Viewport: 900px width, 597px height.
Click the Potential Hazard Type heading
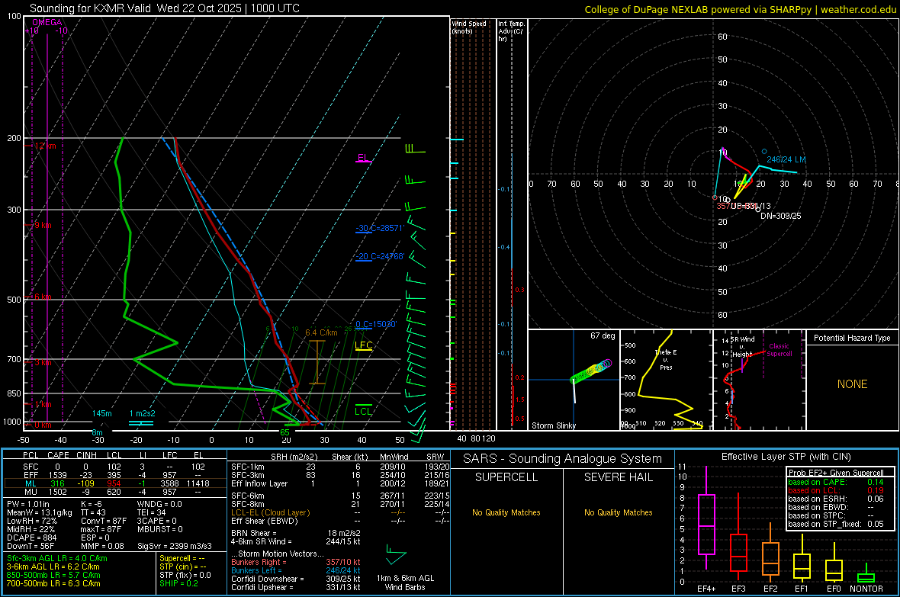(x=852, y=338)
